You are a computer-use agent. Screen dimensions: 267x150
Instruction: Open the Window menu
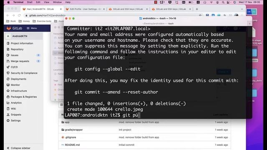pyautogui.click(x=57, y=2)
